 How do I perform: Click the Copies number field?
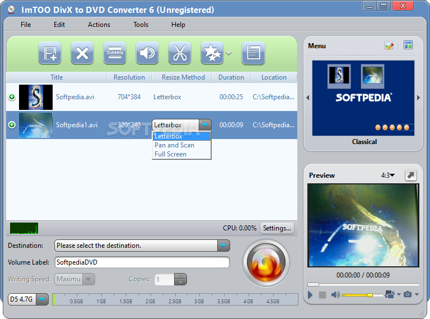pyautogui.click(x=164, y=279)
